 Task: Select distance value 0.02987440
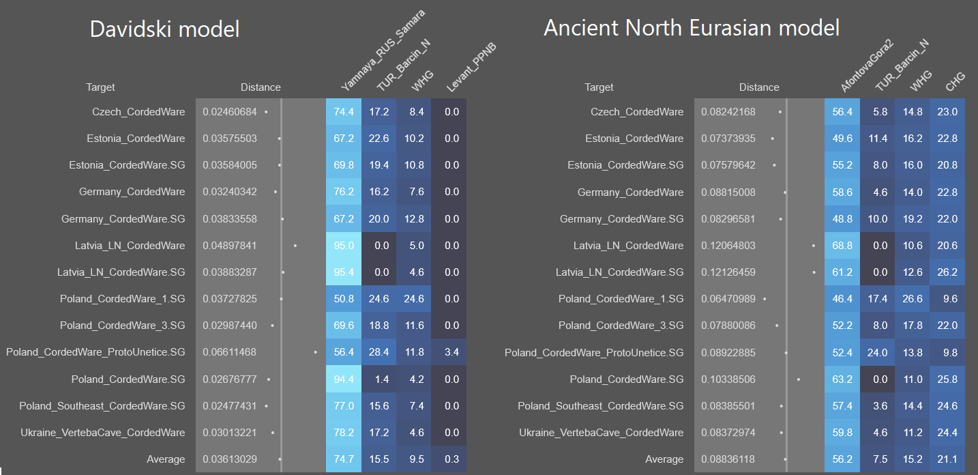tap(230, 326)
